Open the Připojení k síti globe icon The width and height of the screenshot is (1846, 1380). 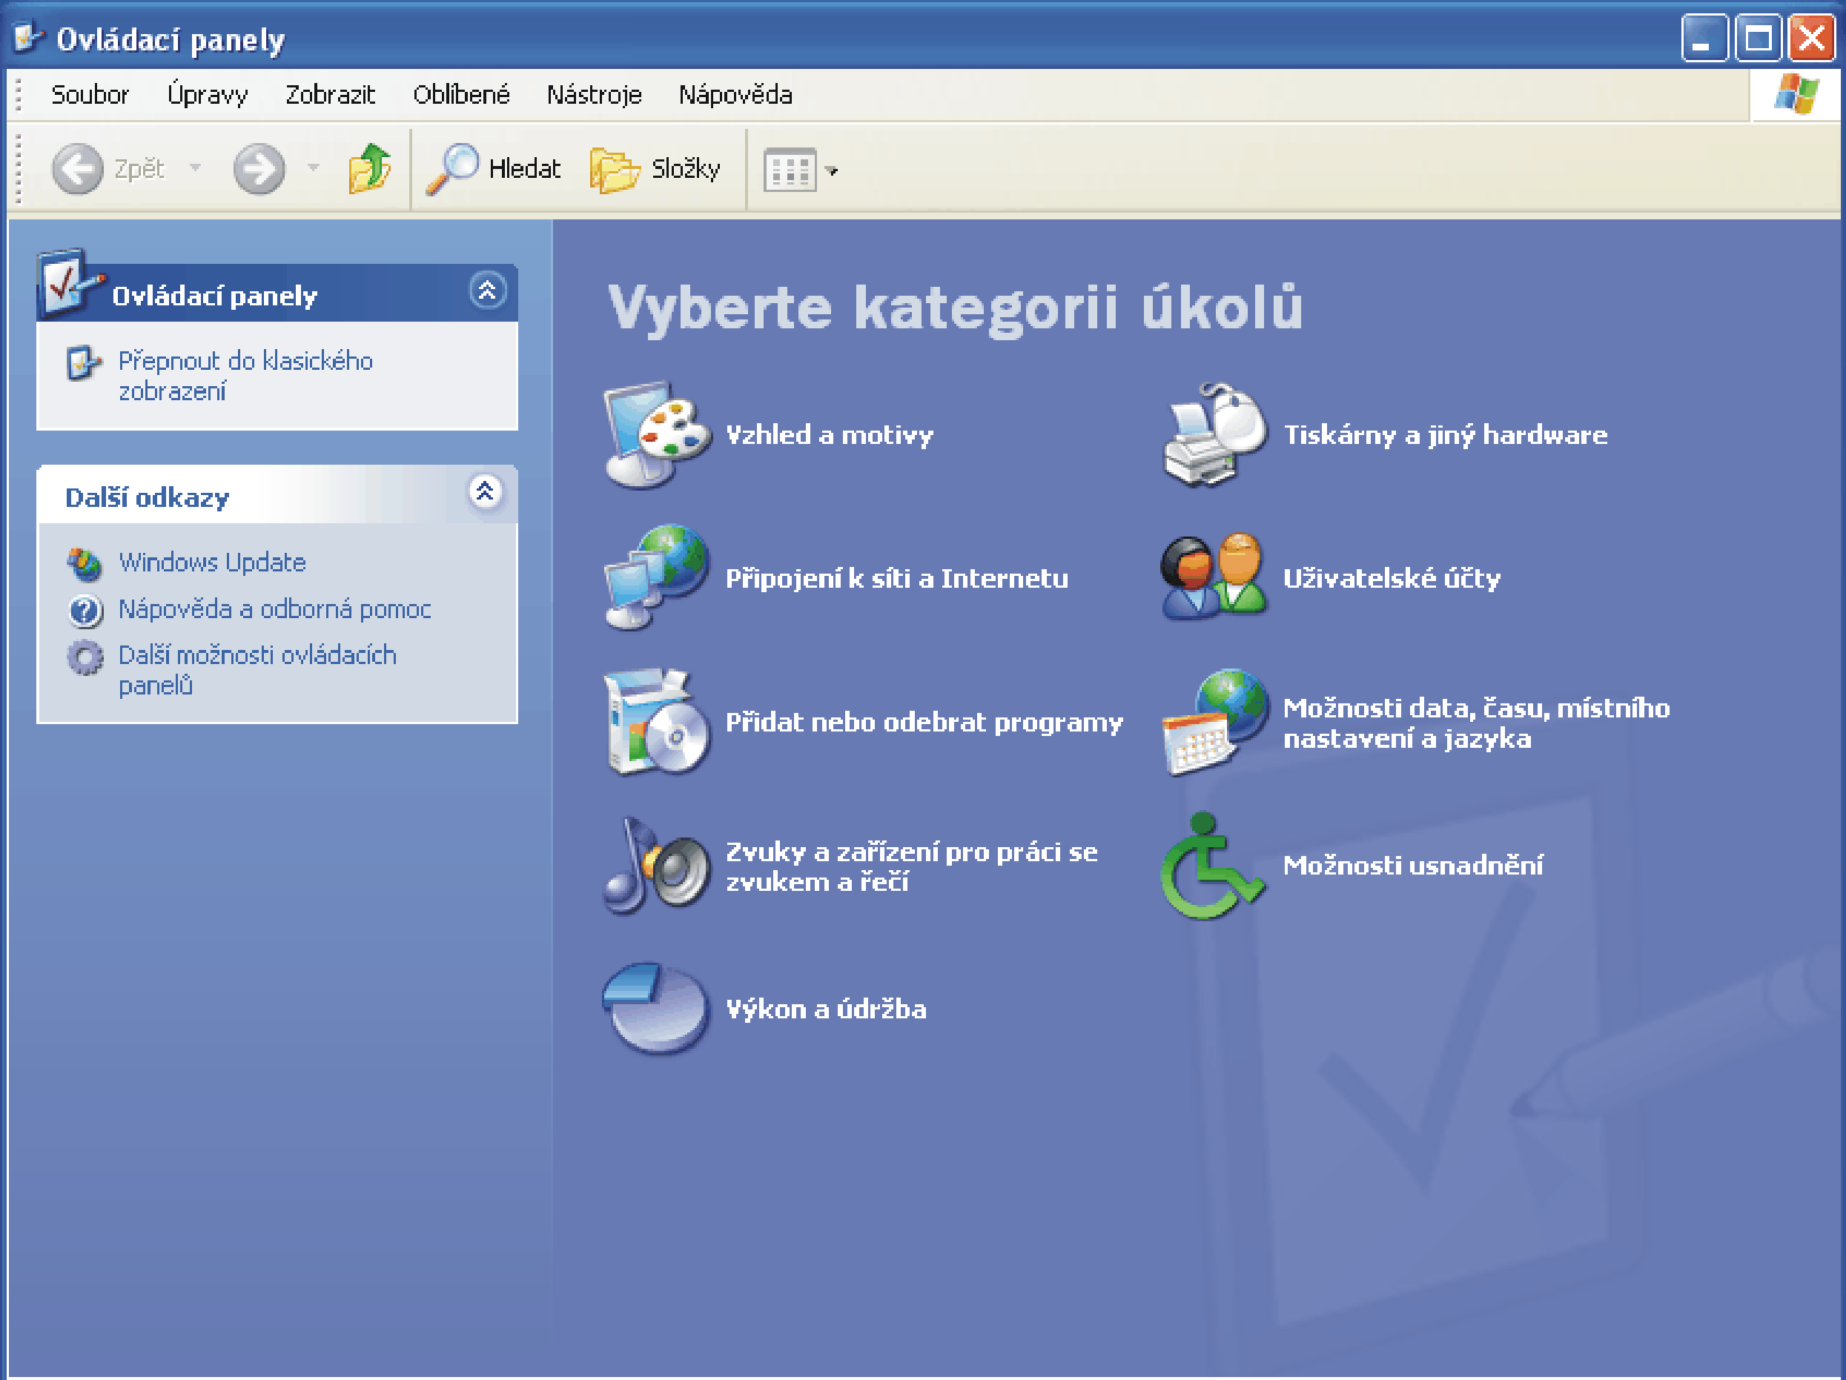click(658, 577)
